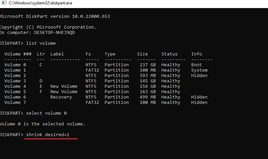Viewport: 268px width, 159px height.
Task: Click 'Partition' type in Volume 5 row
Action: 117,92
